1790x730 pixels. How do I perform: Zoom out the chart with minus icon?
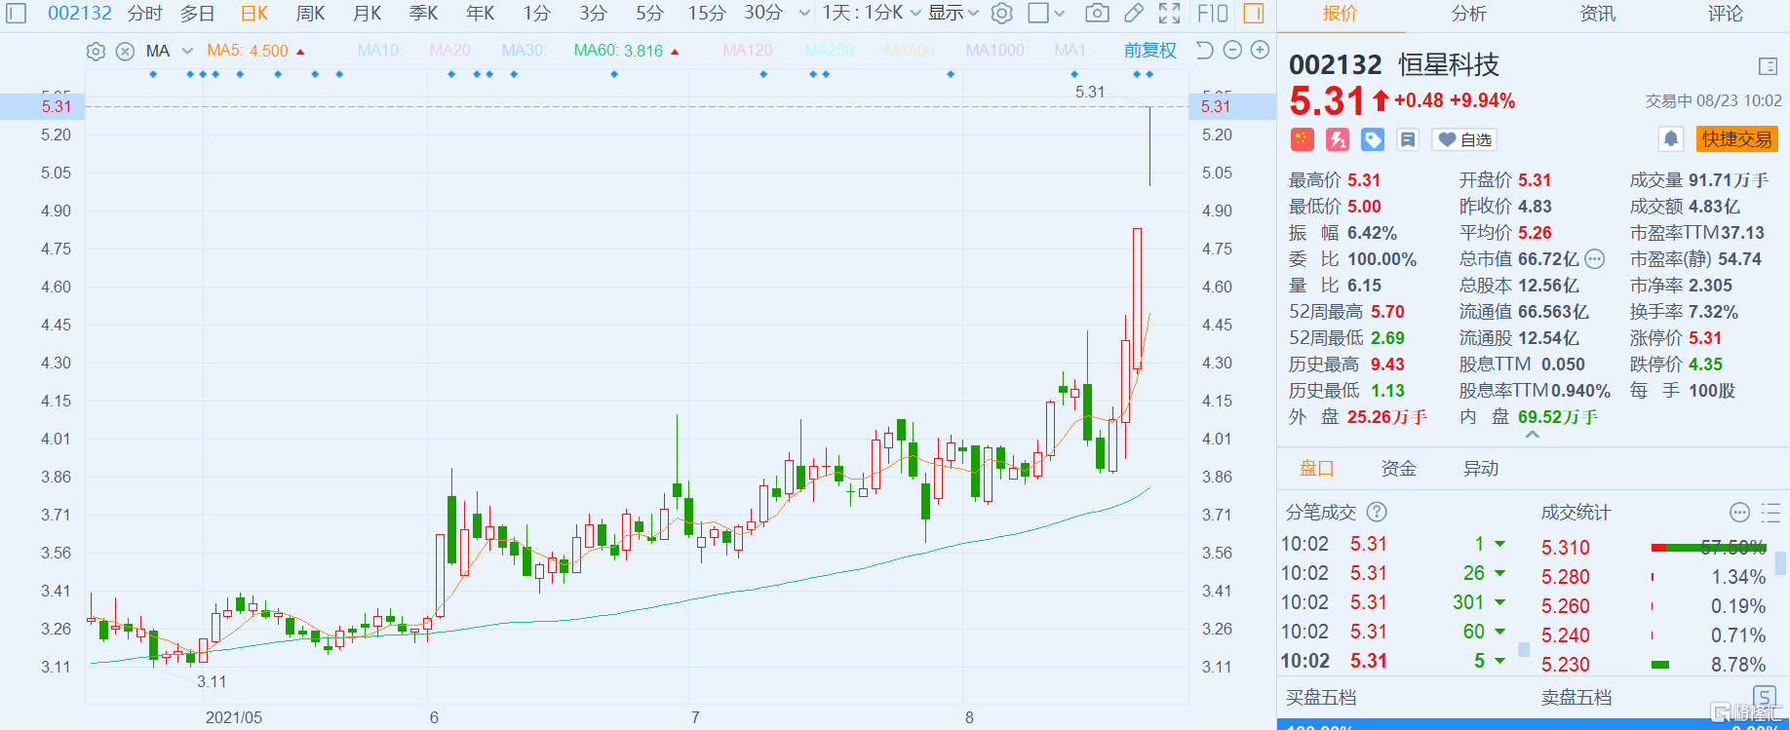pos(1232,50)
